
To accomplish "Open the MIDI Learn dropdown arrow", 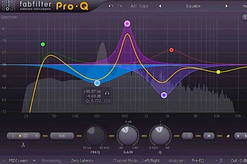I will (x=34, y=161).
